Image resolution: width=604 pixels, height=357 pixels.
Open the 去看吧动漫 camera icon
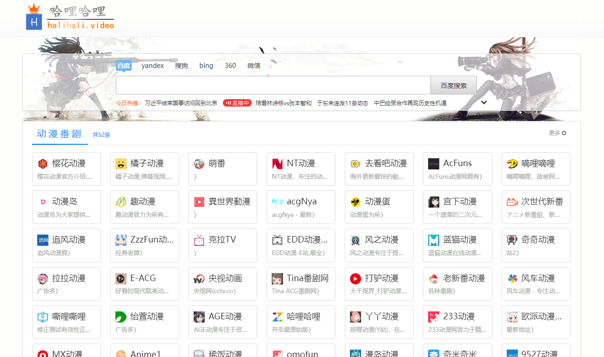pos(356,164)
